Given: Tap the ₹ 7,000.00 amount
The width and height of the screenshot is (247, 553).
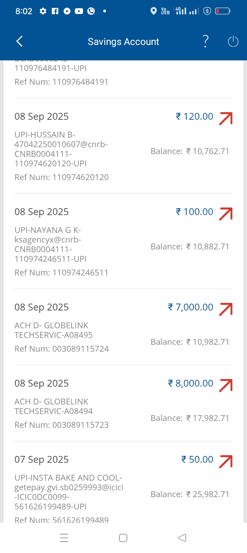Looking at the screenshot, I should (191, 307).
